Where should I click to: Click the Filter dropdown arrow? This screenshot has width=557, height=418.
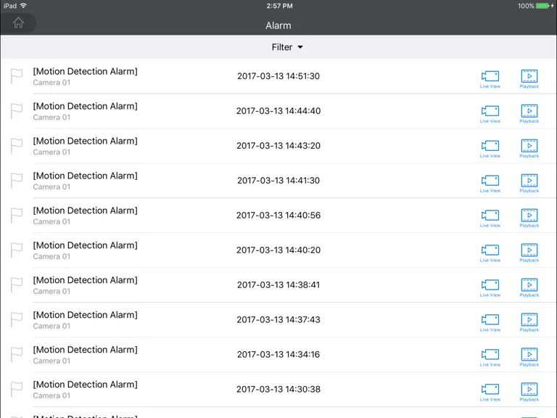(x=300, y=47)
